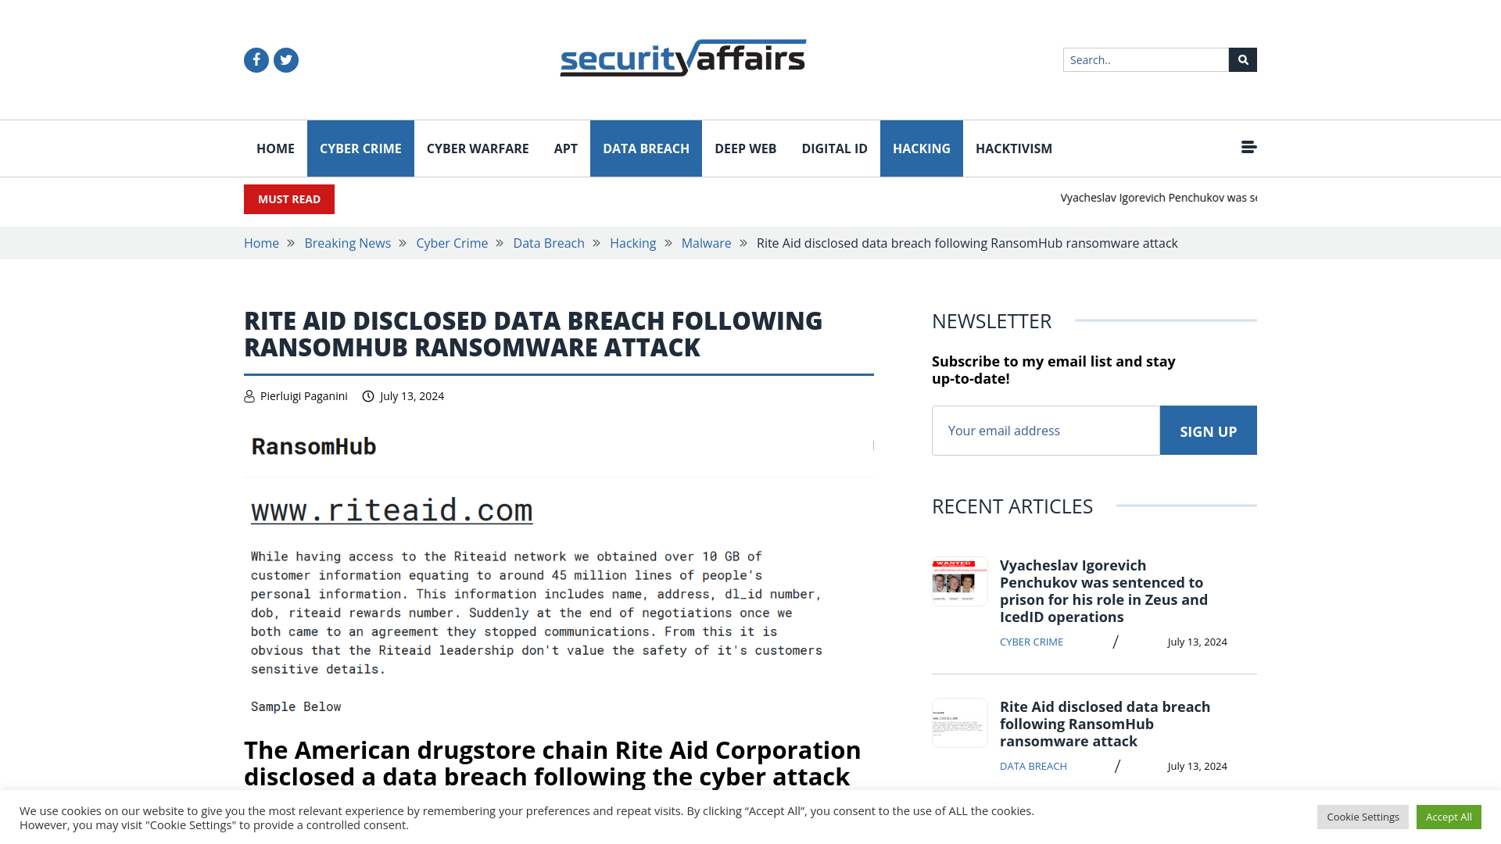Expand the DEEP WEB navigation dropdown
Viewport: 1501px width, 844px height.
click(x=745, y=148)
